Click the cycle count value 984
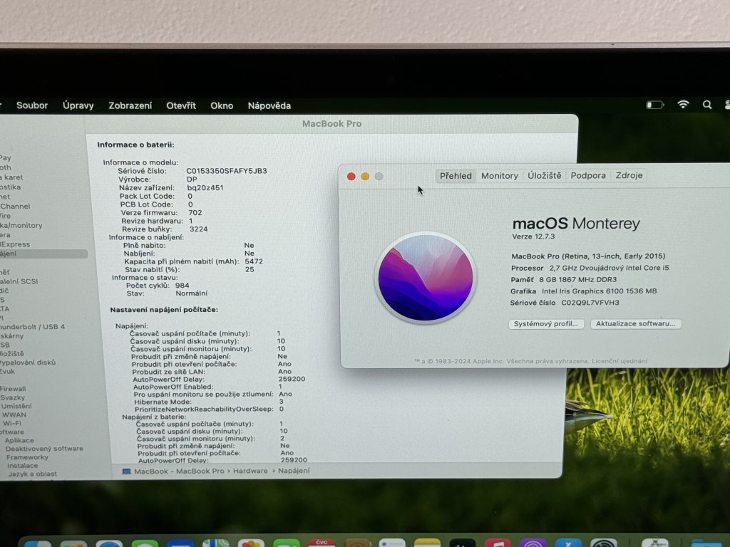The width and height of the screenshot is (730, 547). click(182, 285)
